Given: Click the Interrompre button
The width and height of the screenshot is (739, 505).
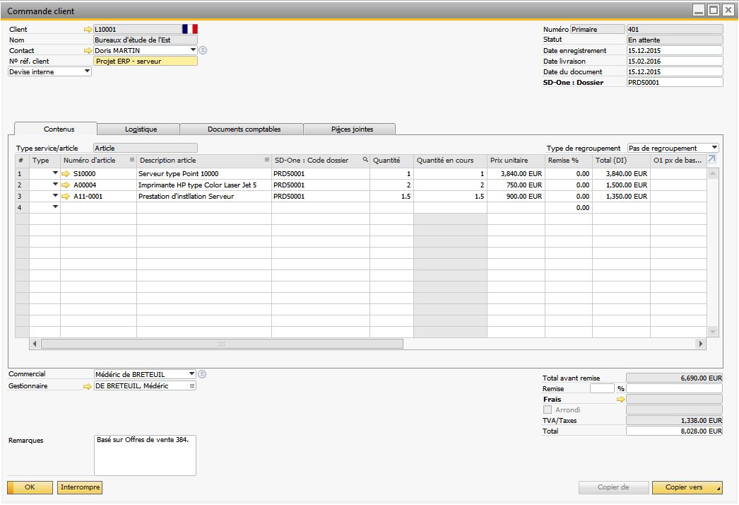Looking at the screenshot, I should point(80,487).
